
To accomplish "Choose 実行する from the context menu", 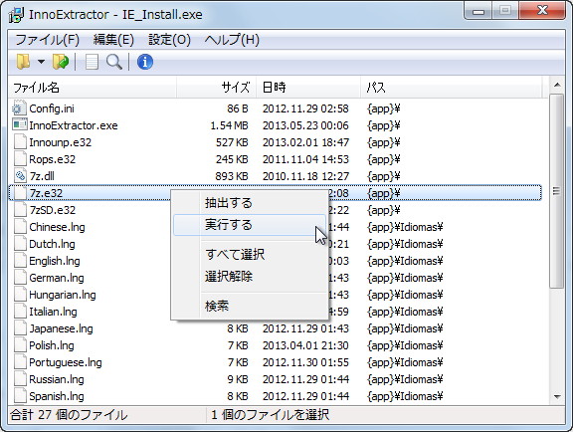I will point(250,225).
